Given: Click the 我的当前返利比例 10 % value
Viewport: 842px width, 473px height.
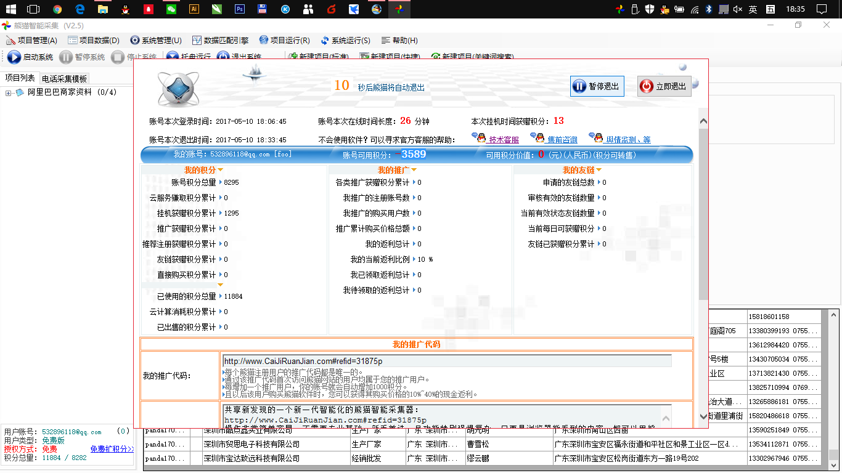Looking at the screenshot, I should click(x=425, y=259).
